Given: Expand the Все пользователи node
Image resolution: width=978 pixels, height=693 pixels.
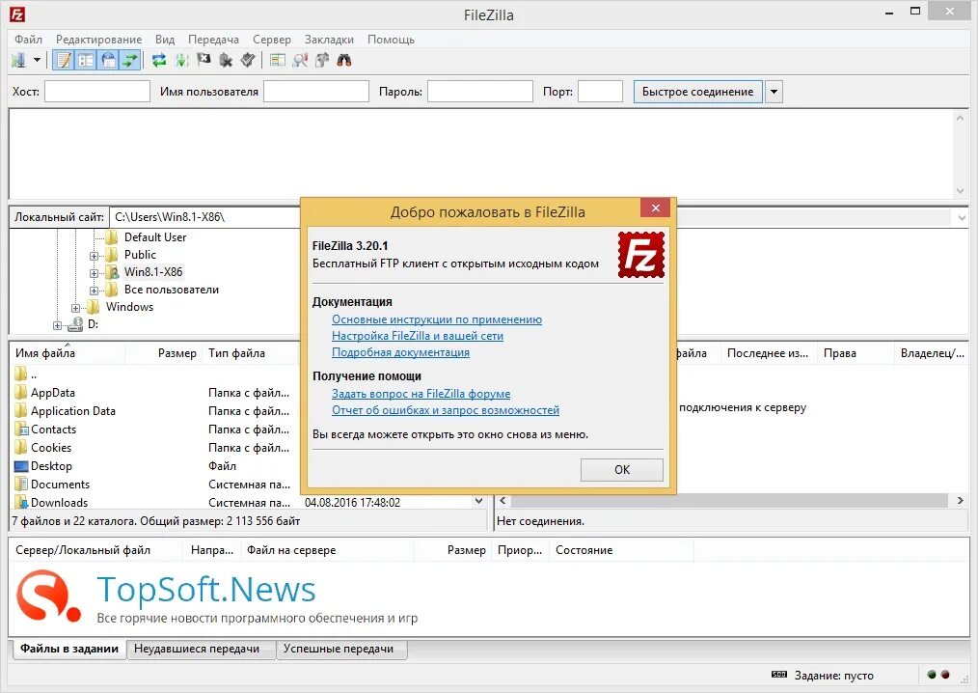Looking at the screenshot, I should tap(94, 291).
